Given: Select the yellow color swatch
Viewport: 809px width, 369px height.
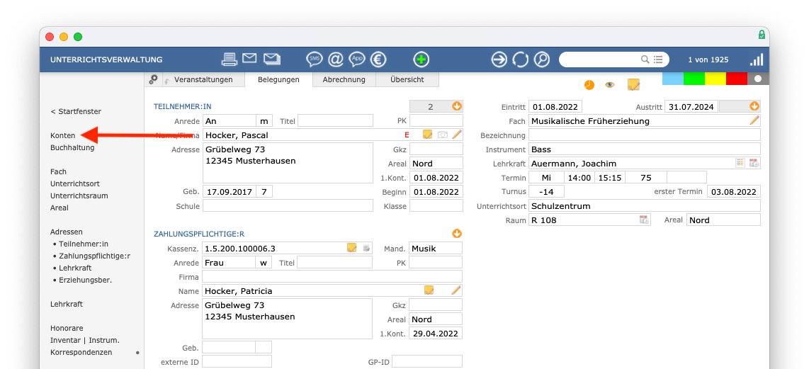Looking at the screenshot, I should [715, 79].
